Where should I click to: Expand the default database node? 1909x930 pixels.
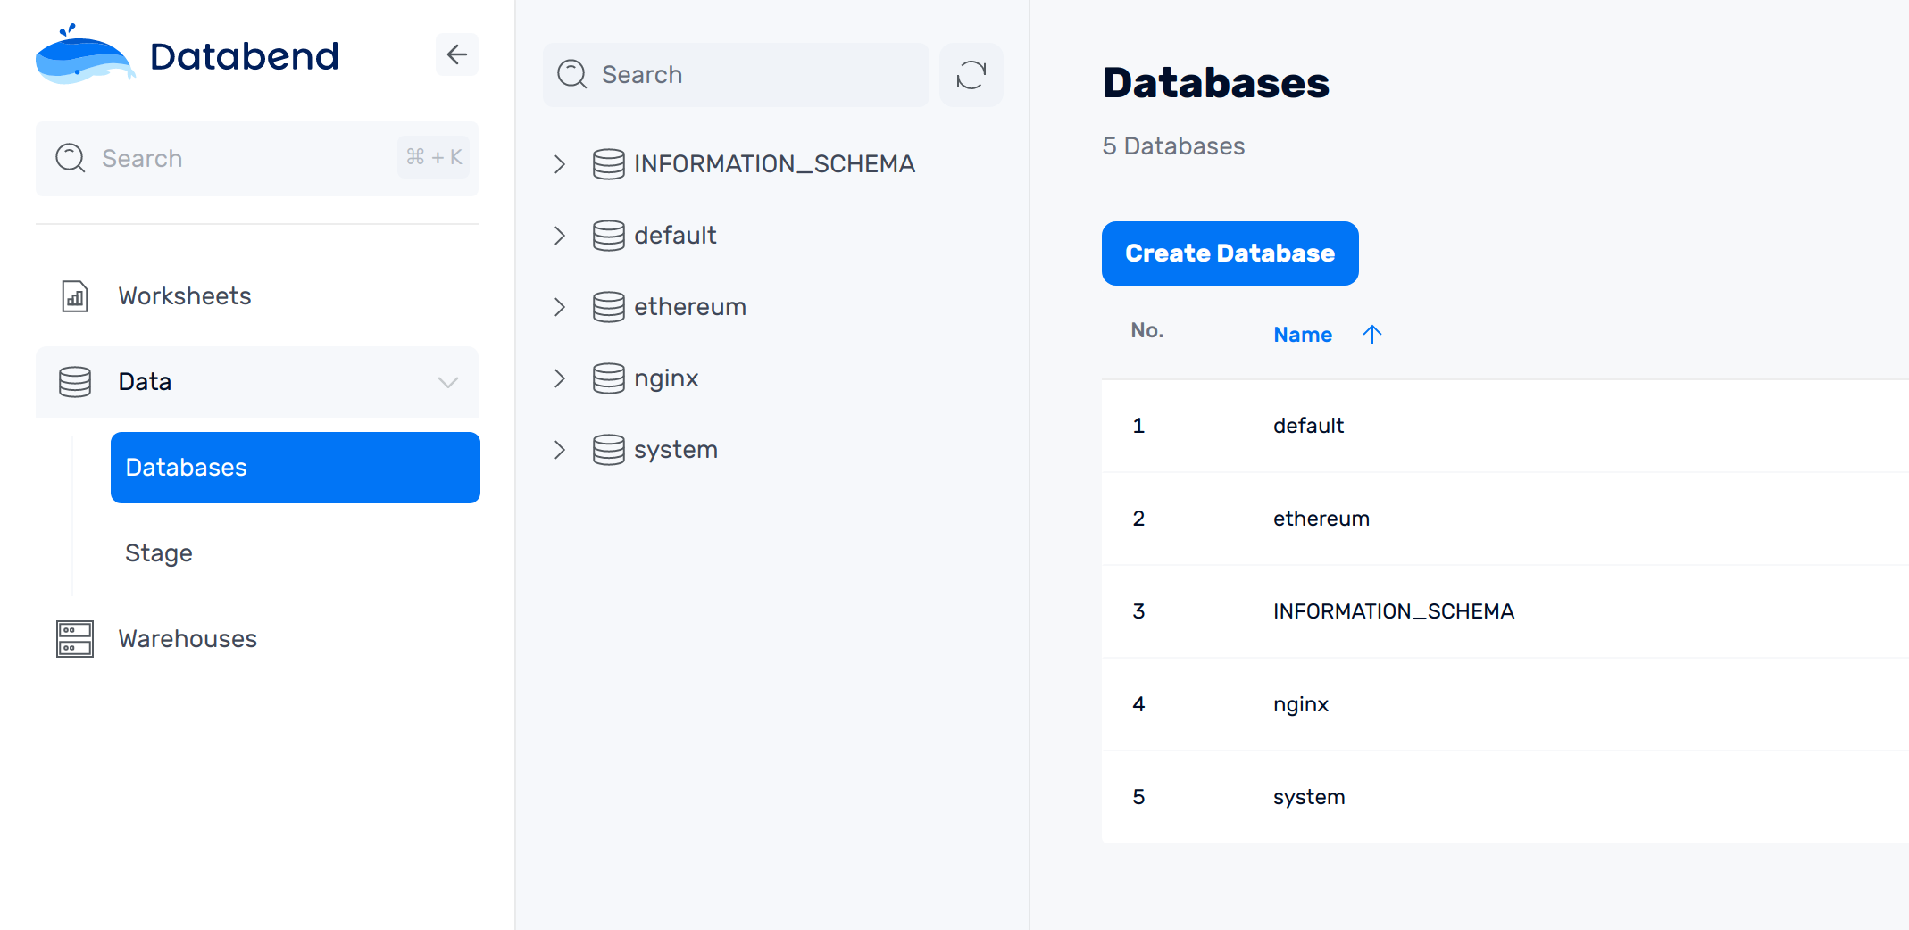point(560,236)
